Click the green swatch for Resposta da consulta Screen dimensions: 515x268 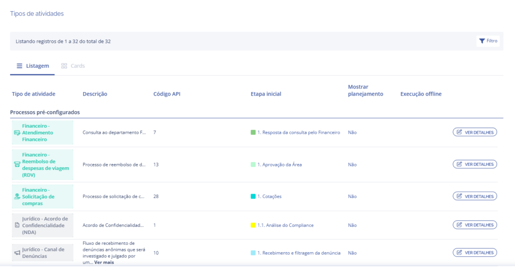tap(253, 132)
